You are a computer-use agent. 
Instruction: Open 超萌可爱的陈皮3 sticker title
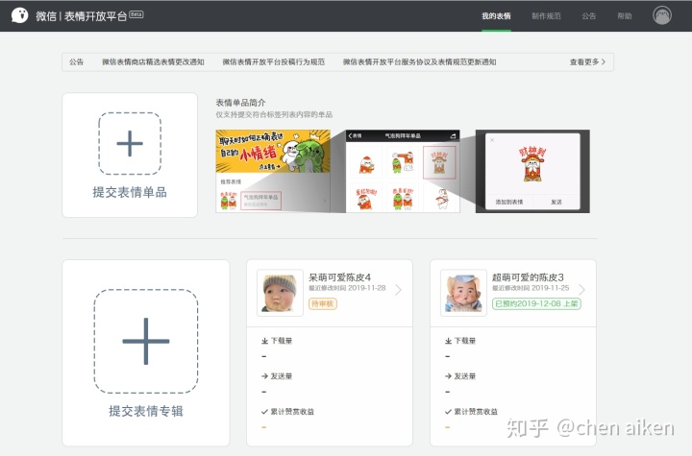(528, 277)
